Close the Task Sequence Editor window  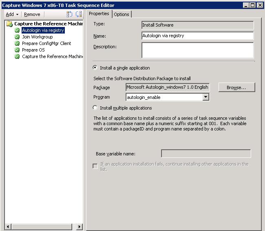point(260,5)
